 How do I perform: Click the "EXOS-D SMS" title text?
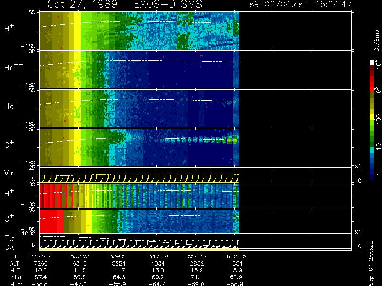(x=168, y=4)
